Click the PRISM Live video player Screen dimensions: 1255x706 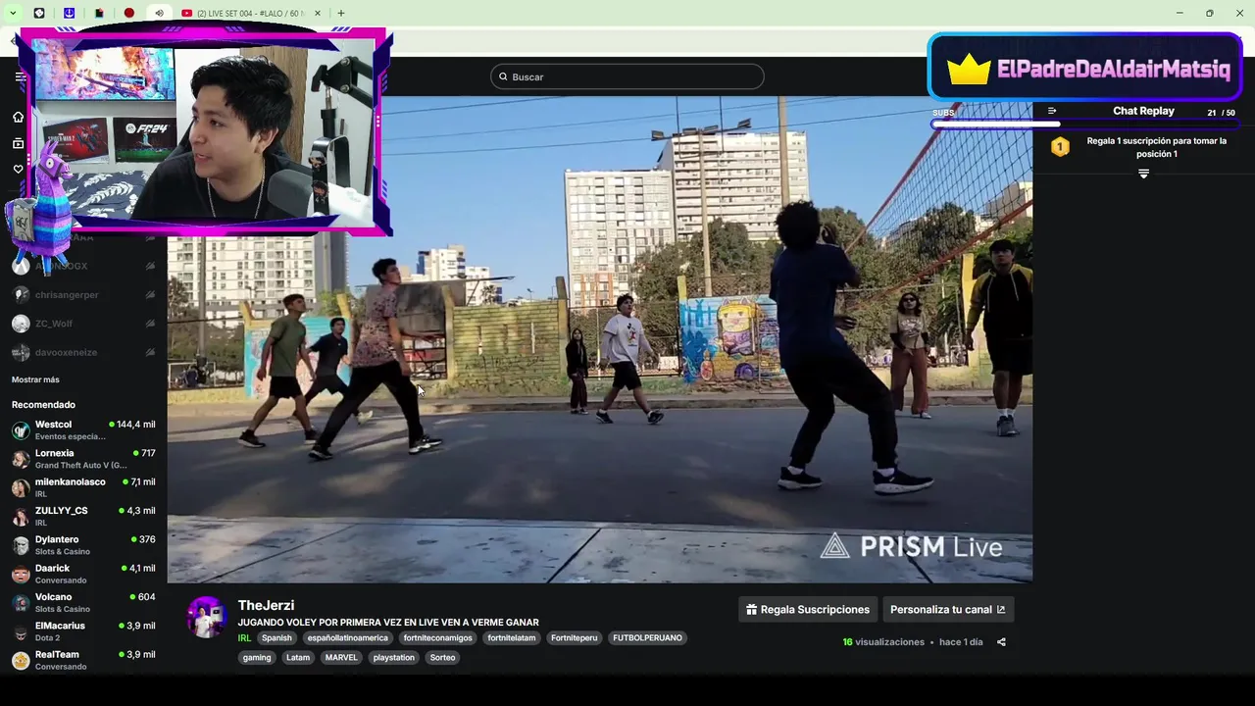coord(599,339)
